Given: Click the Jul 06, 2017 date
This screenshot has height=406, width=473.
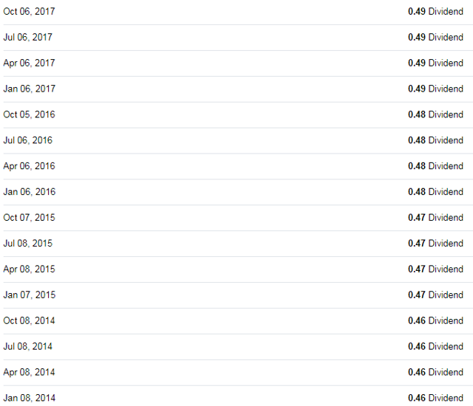Looking at the screenshot, I should (28, 38).
